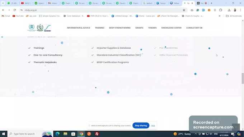
Task: Click Standard Industrial Classification (SIC) item
Action: click(x=119, y=55)
